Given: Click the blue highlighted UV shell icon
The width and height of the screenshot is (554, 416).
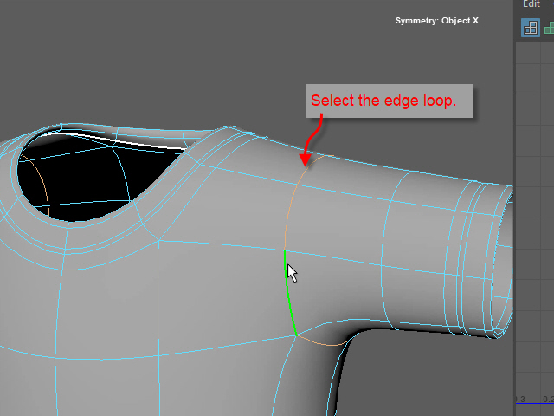Looking at the screenshot, I should tap(530, 28).
